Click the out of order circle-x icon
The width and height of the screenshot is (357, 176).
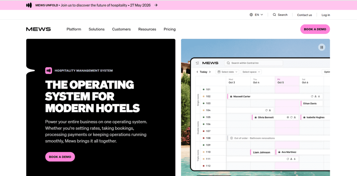[231, 138]
